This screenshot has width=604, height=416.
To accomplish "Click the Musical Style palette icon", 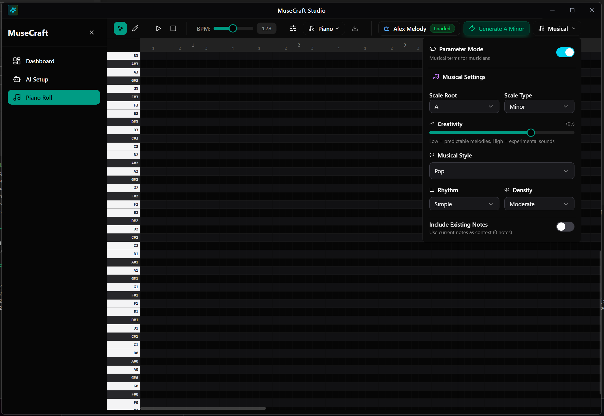I will pyautogui.click(x=432, y=155).
